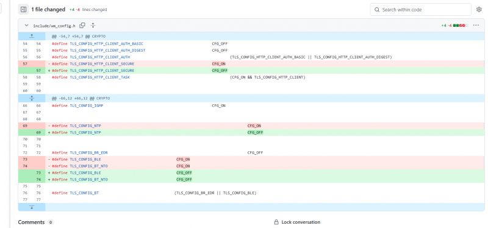Focus the Search within code field
The width and height of the screenshot is (488, 228).
(x=420, y=10)
